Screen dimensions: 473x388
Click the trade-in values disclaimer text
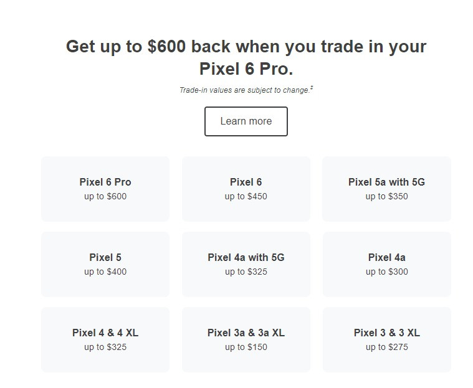(244, 90)
